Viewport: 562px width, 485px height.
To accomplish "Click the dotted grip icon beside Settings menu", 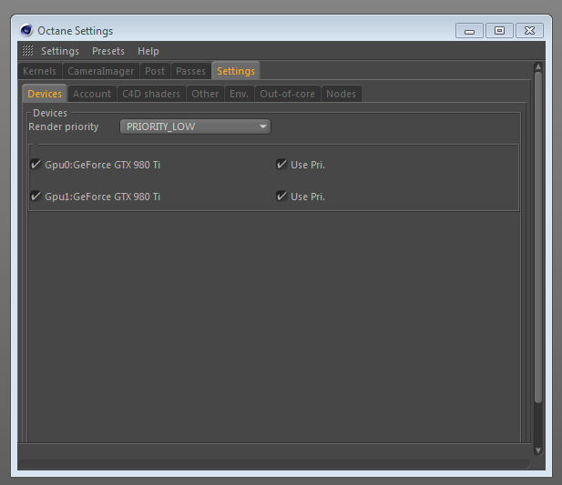I will pyautogui.click(x=27, y=50).
